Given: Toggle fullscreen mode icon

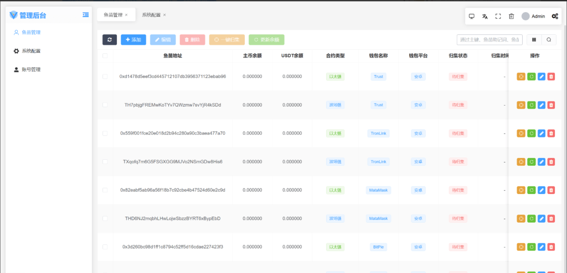Looking at the screenshot, I should 498,16.
